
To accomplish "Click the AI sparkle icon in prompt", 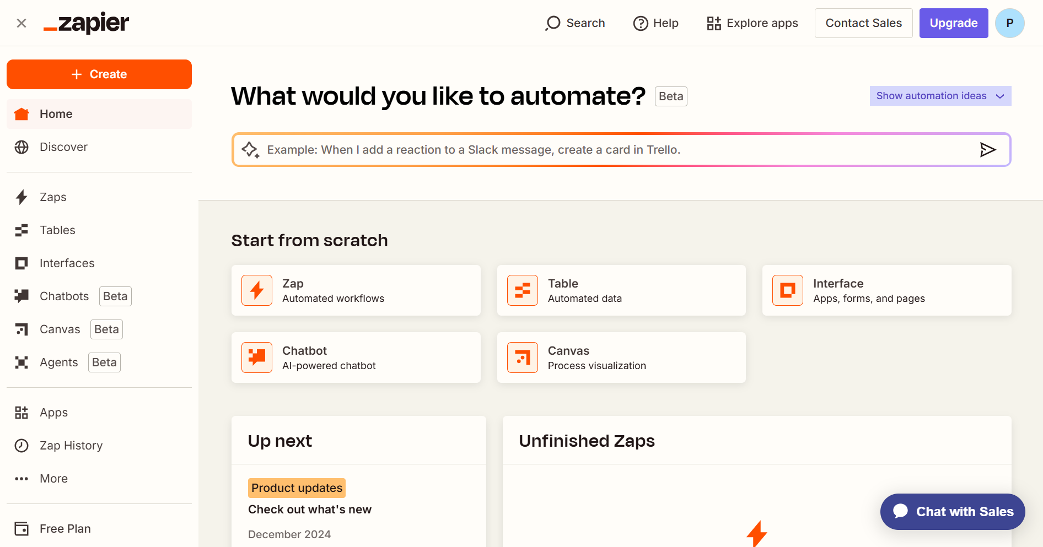I will [x=250, y=150].
